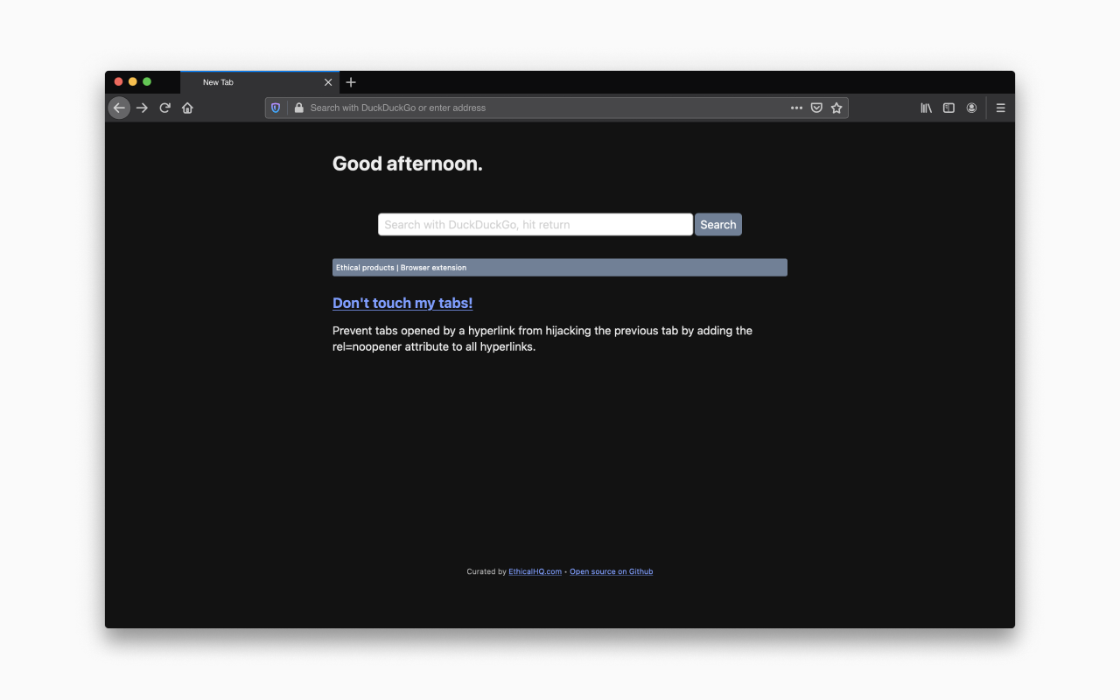
Task: Visit the EthicalHQ.com link
Action: pos(535,571)
